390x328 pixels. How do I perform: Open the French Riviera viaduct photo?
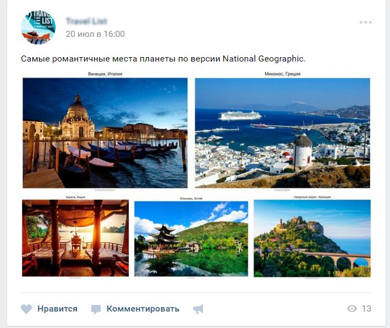[312, 238]
